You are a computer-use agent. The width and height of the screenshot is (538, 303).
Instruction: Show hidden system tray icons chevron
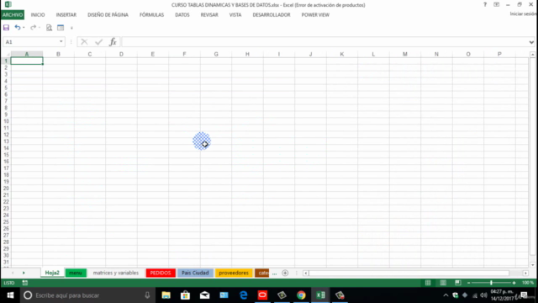click(x=446, y=295)
